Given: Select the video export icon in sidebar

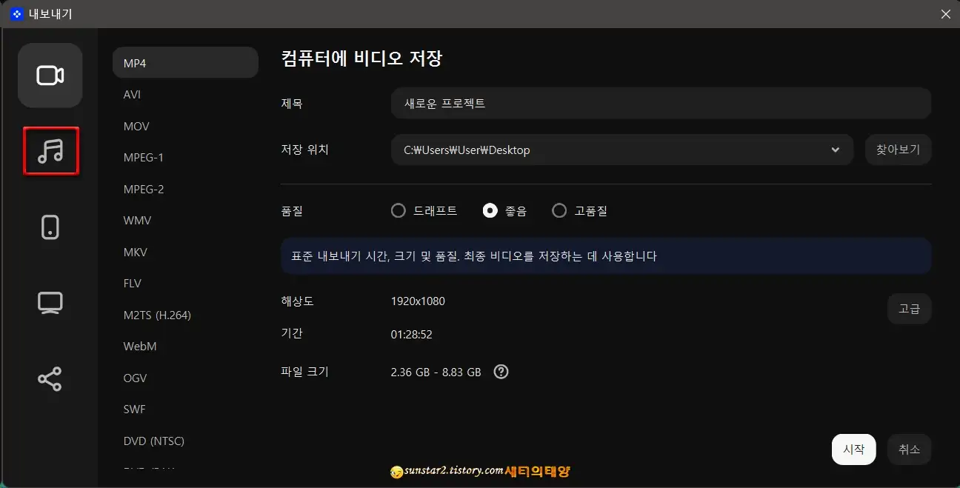Looking at the screenshot, I should tap(50, 75).
